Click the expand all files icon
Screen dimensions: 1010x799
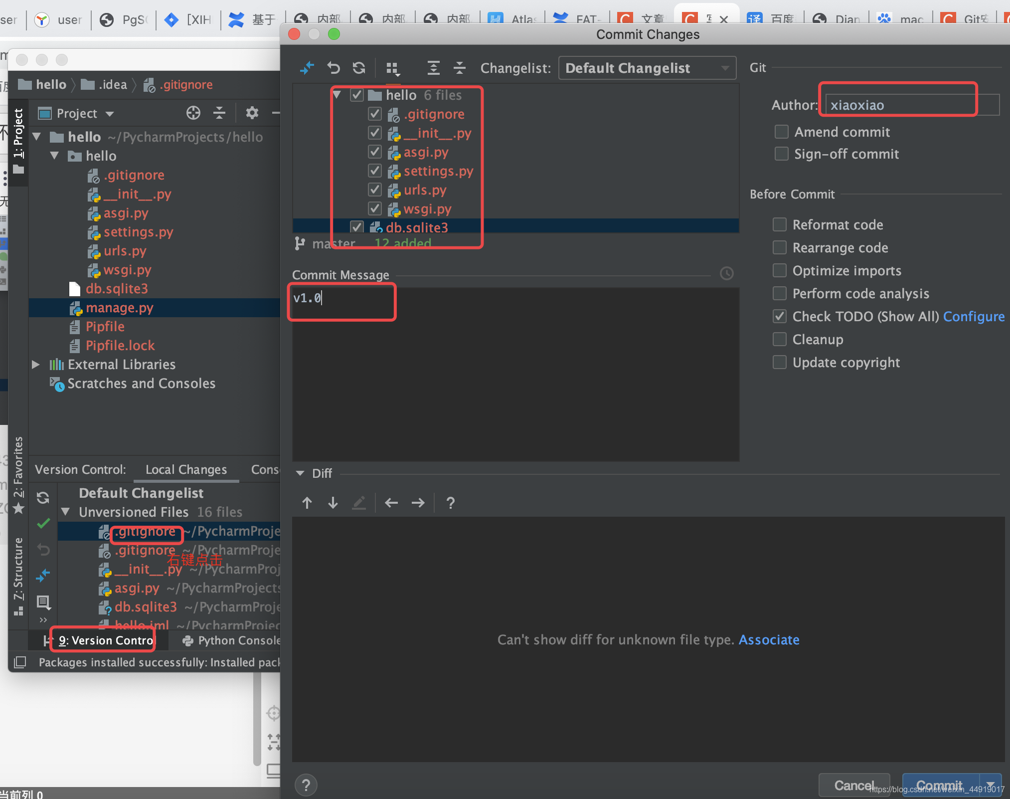pyautogui.click(x=432, y=67)
